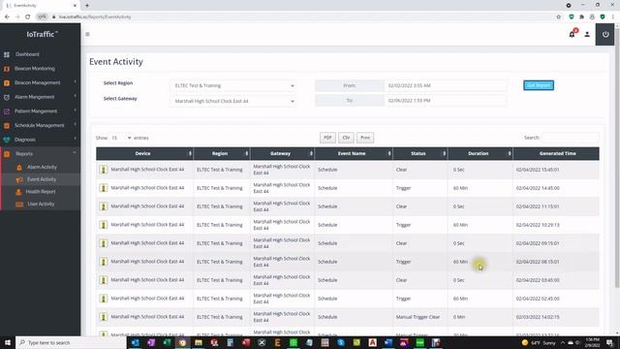Screen dimensions: 620x349
Task: Export the table as CSV
Action: pyautogui.click(x=346, y=138)
